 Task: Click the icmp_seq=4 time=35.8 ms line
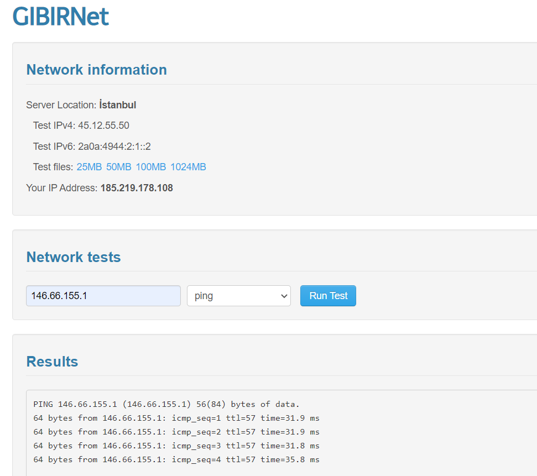coord(176,459)
